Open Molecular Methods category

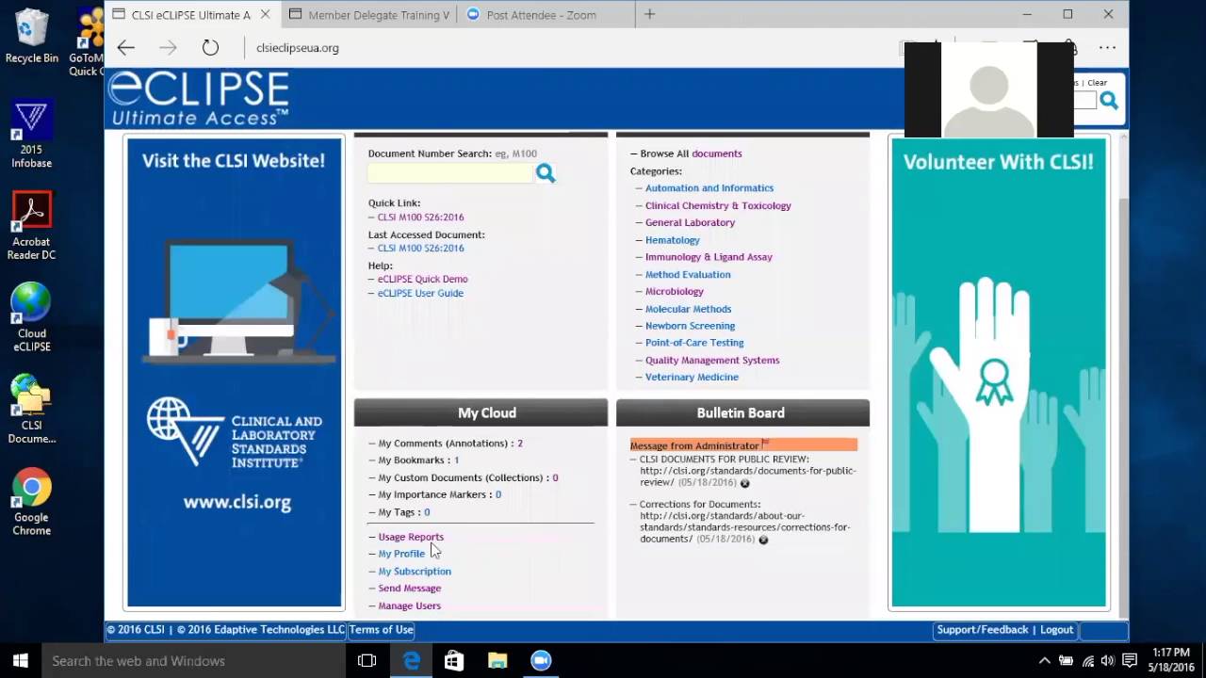click(x=688, y=309)
